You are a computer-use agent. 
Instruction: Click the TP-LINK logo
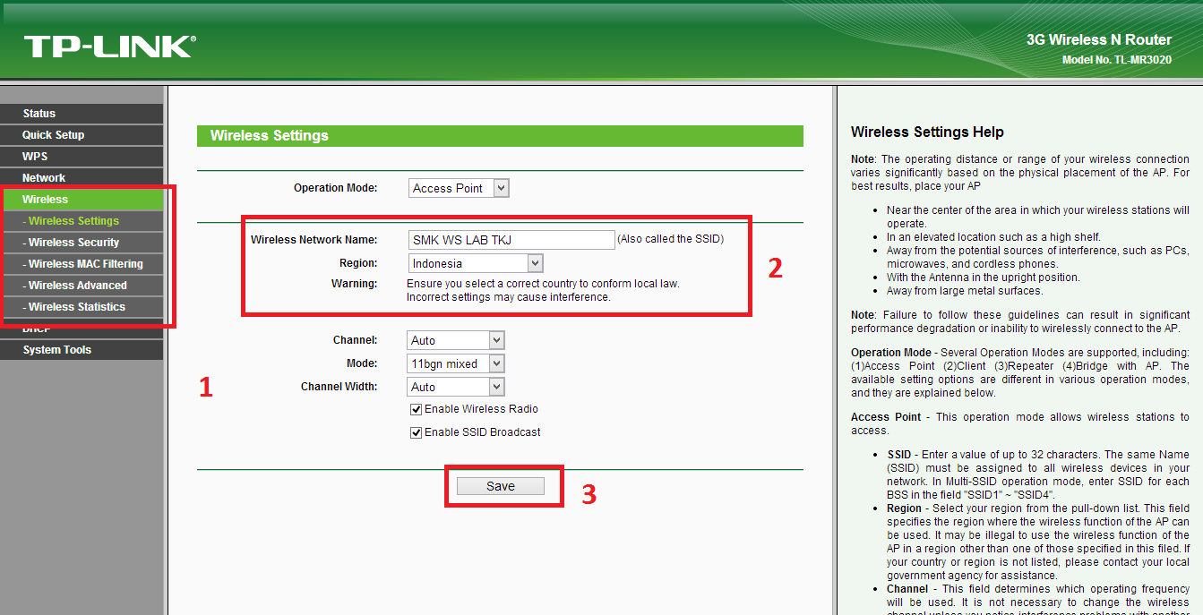click(x=109, y=47)
